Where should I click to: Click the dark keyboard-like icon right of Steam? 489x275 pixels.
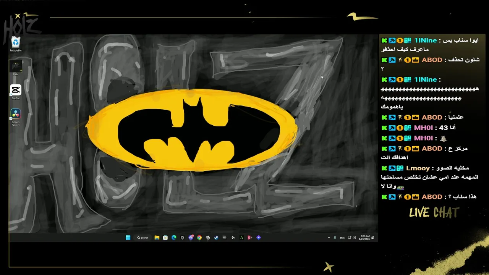pyautogui.click(x=225, y=238)
